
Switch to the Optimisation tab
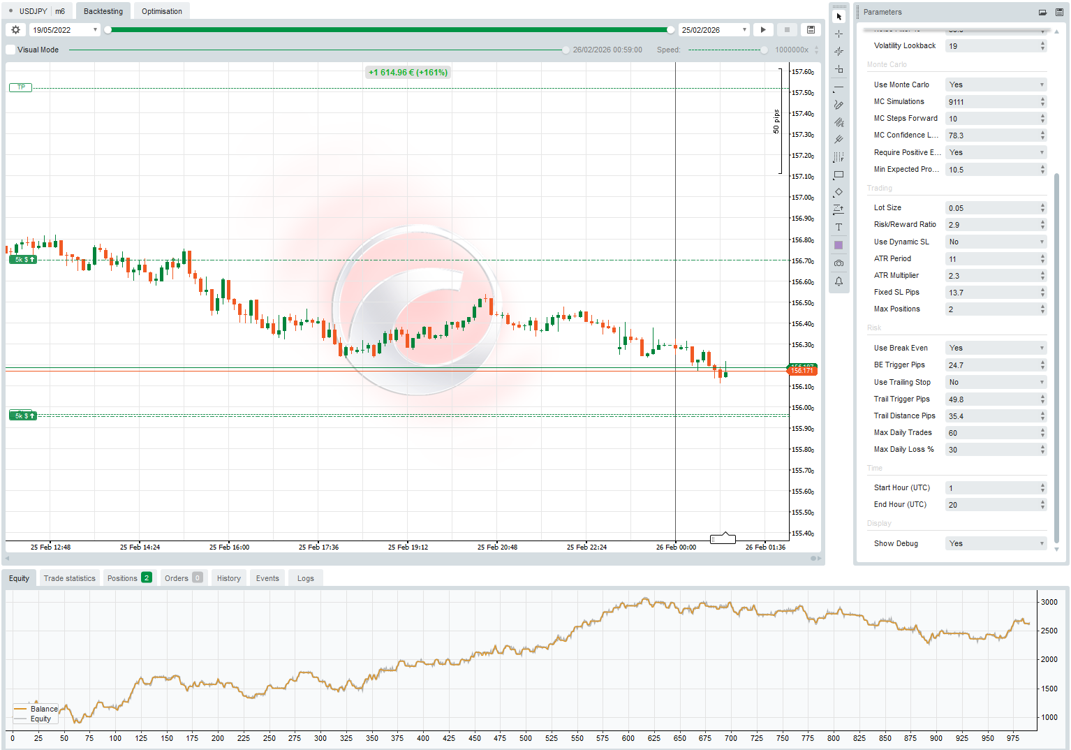pyautogui.click(x=161, y=10)
